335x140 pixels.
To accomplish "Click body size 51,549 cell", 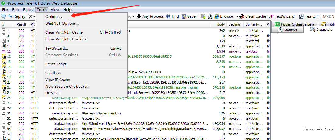I will 220,46.
